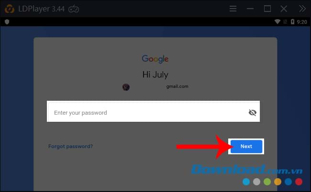This screenshot has width=311, height=192.
Task: Click the Wi-Fi signal icon
Action: 278,21
